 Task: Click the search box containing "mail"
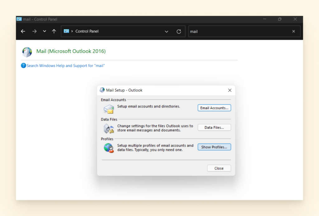point(244,31)
